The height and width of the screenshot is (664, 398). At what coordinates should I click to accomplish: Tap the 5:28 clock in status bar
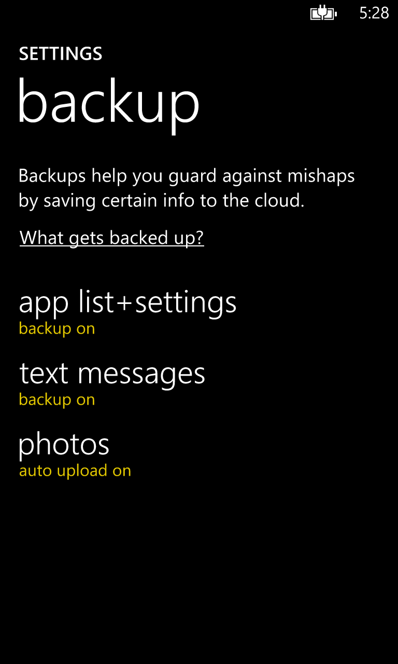[x=374, y=13]
